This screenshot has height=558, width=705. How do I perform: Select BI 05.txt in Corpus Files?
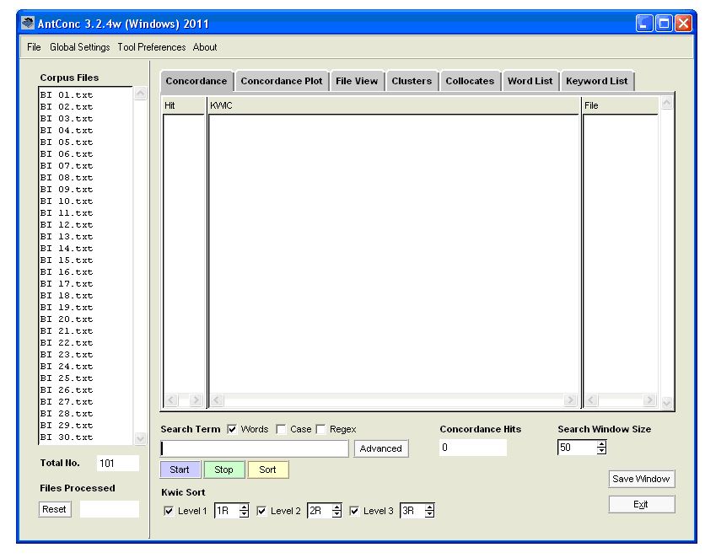pyautogui.click(x=67, y=142)
